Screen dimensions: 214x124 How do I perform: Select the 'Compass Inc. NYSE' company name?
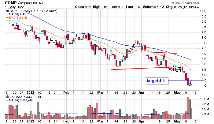[x=33, y=3]
